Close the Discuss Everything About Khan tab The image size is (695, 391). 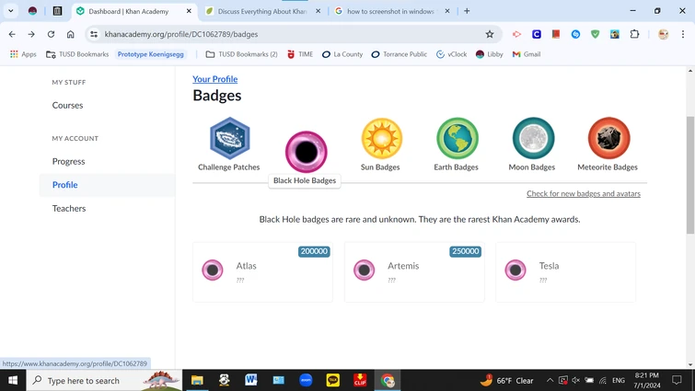point(318,11)
